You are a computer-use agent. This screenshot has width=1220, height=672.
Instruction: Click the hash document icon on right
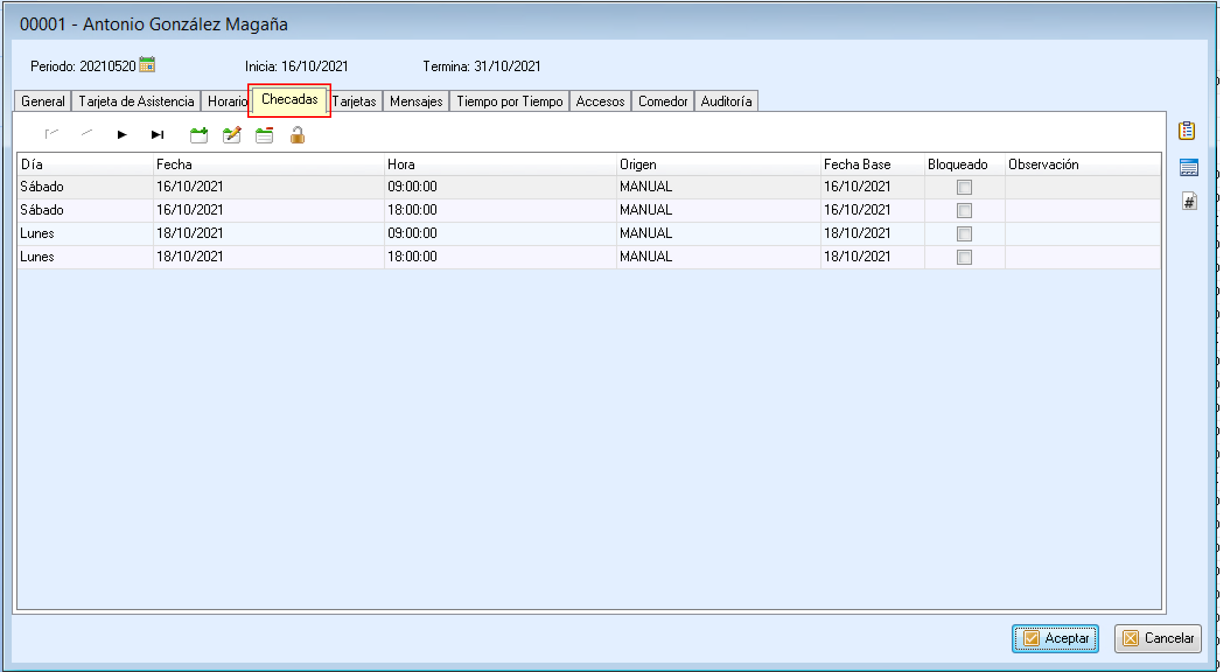1189,202
